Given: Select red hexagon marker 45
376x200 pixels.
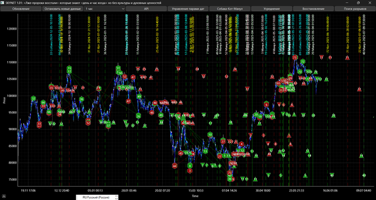Looking at the screenshot, I should tap(181, 153).
